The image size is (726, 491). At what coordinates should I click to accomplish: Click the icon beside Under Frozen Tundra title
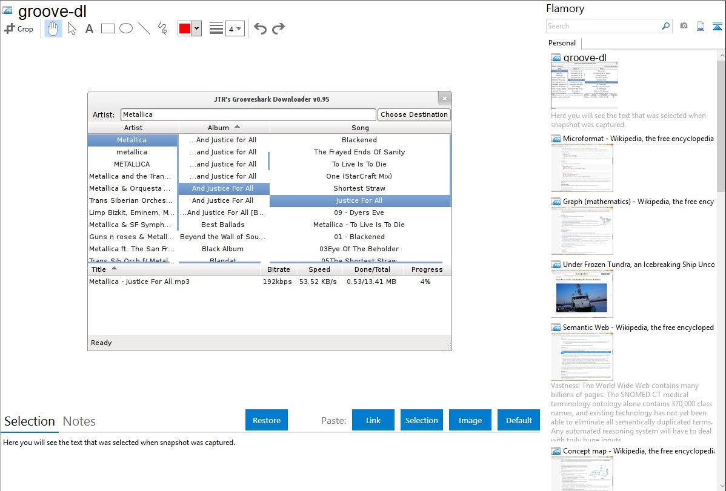coord(556,265)
